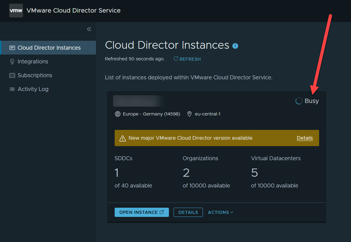The width and height of the screenshot is (351, 242).
Task: Open Cloud Director Instances in sidebar
Action: (x=49, y=48)
